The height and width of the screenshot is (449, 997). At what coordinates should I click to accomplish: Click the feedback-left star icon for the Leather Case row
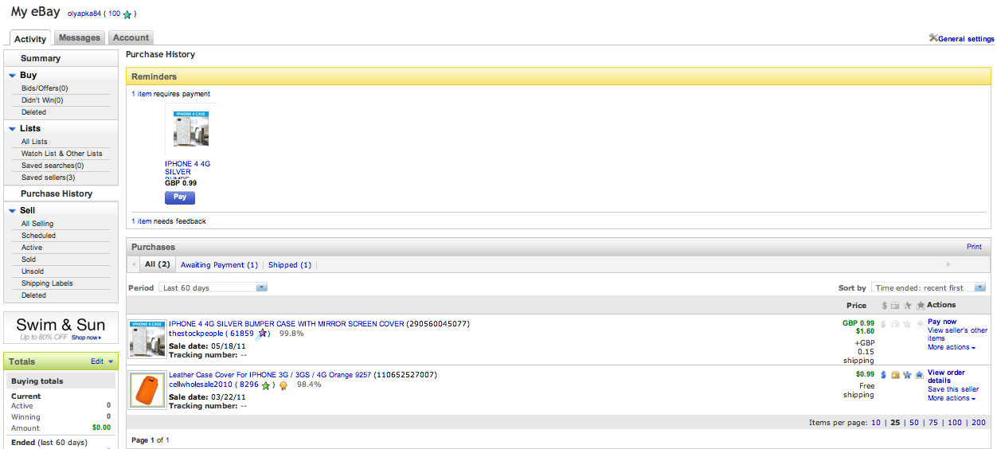pos(907,375)
